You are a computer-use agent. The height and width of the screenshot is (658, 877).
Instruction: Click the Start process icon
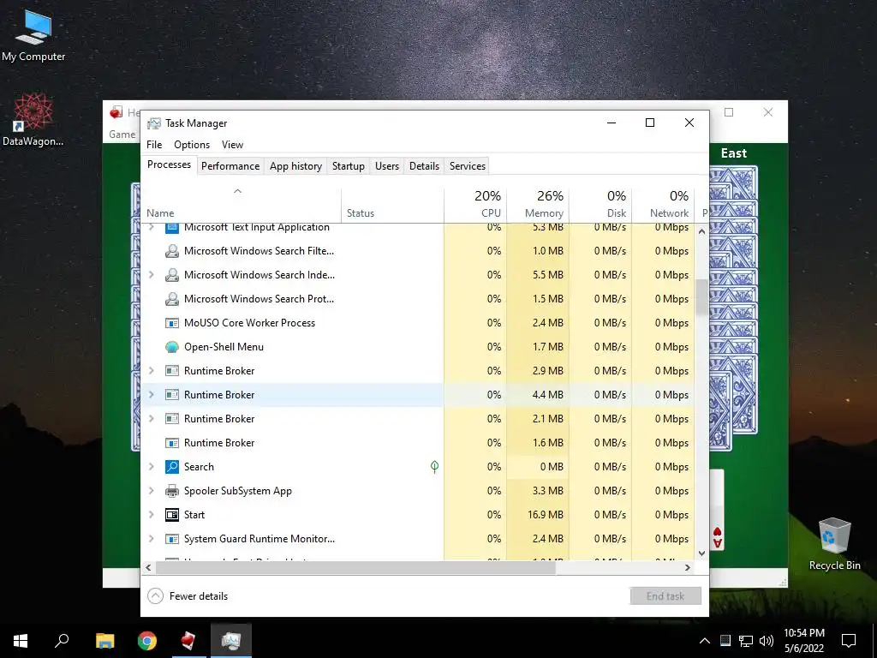coord(171,515)
